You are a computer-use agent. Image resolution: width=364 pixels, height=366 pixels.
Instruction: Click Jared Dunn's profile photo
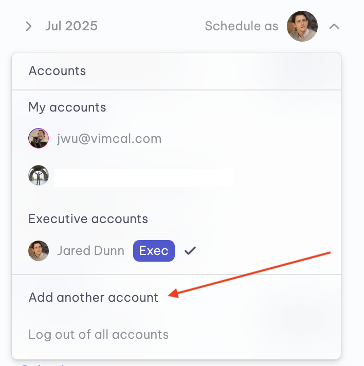pyautogui.click(x=39, y=251)
